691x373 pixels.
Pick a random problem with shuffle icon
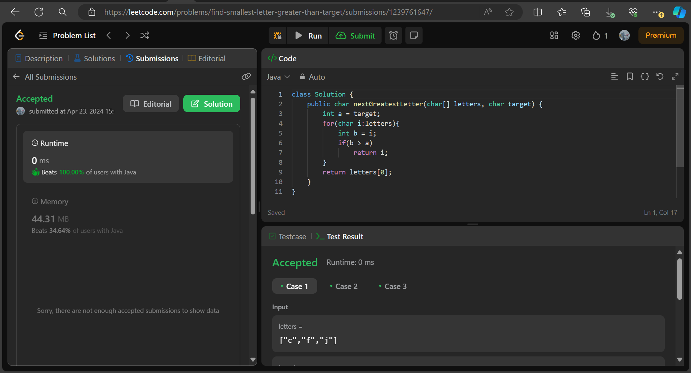(145, 35)
